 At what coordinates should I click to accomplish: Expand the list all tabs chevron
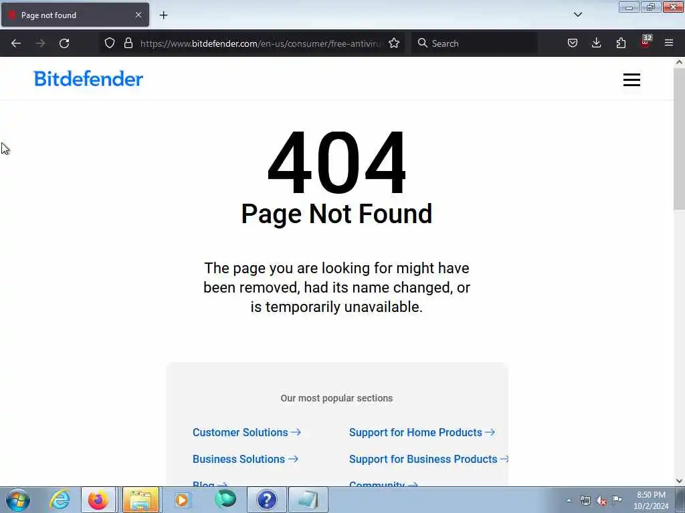pyautogui.click(x=577, y=15)
